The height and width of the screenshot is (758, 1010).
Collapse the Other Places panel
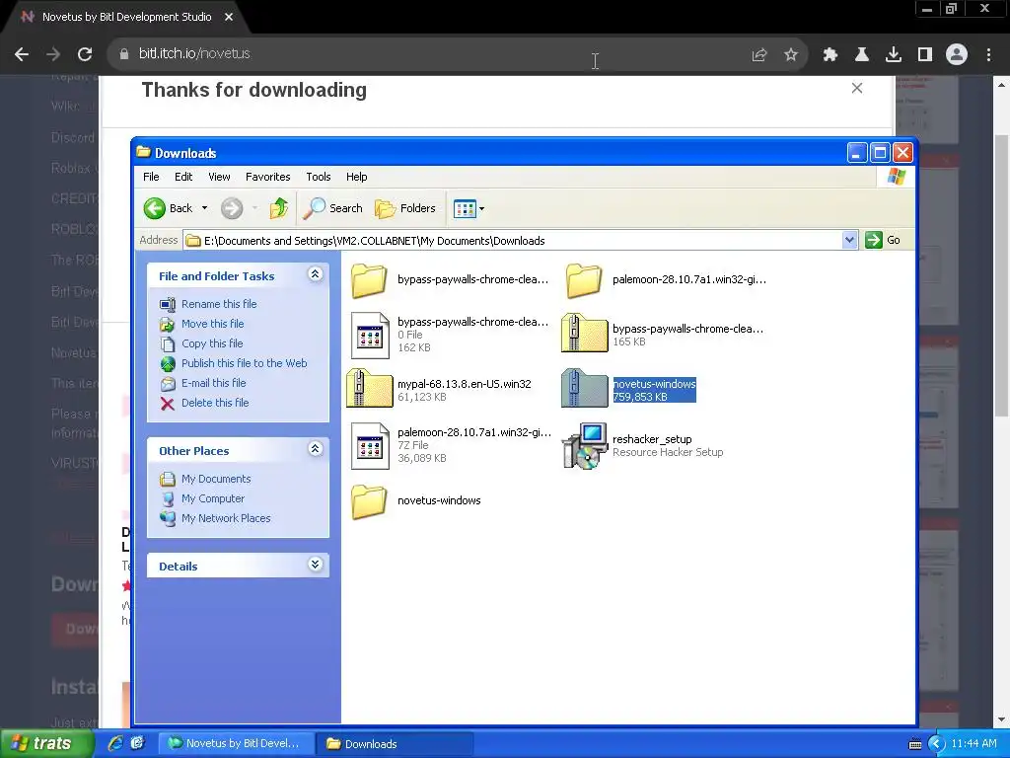(315, 449)
